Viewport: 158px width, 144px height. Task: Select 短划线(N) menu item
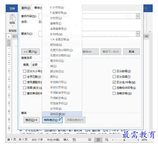(62, 45)
